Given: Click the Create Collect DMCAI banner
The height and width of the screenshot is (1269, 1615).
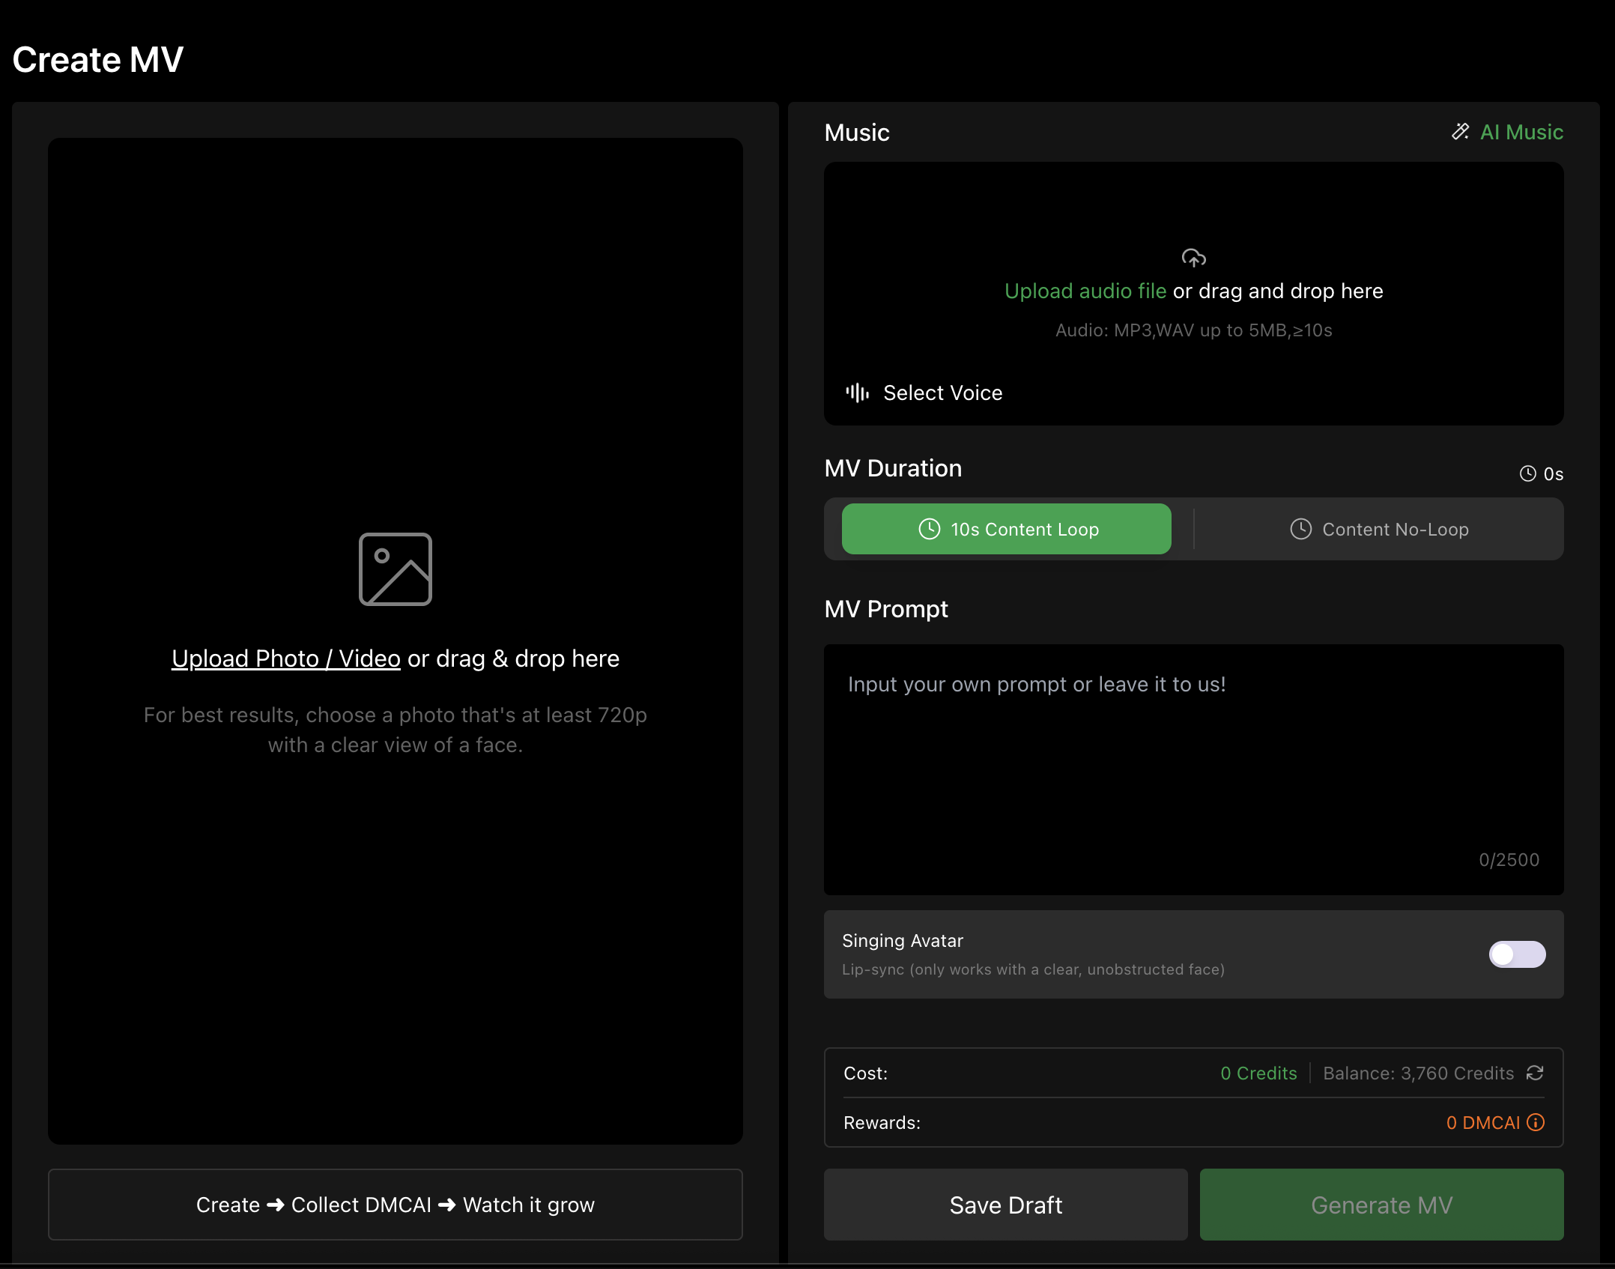Looking at the screenshot, I should pyautogui.click(x=395, y=1205).
